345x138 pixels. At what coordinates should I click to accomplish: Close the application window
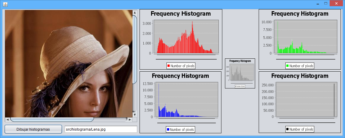(336, 4)
